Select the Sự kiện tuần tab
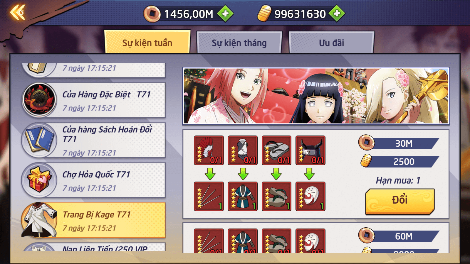This screenshot has height=264, width=470. tap(147, 42)
